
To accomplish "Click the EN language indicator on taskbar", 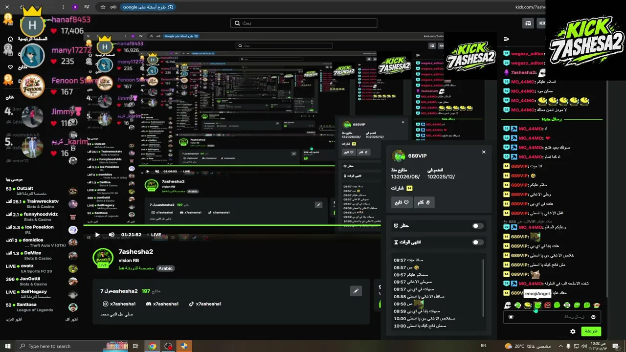I will pos(484,346).
